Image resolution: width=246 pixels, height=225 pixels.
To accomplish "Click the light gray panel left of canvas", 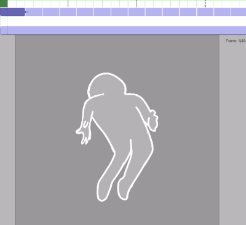I will pyautogui.click(x=7, y=130).
